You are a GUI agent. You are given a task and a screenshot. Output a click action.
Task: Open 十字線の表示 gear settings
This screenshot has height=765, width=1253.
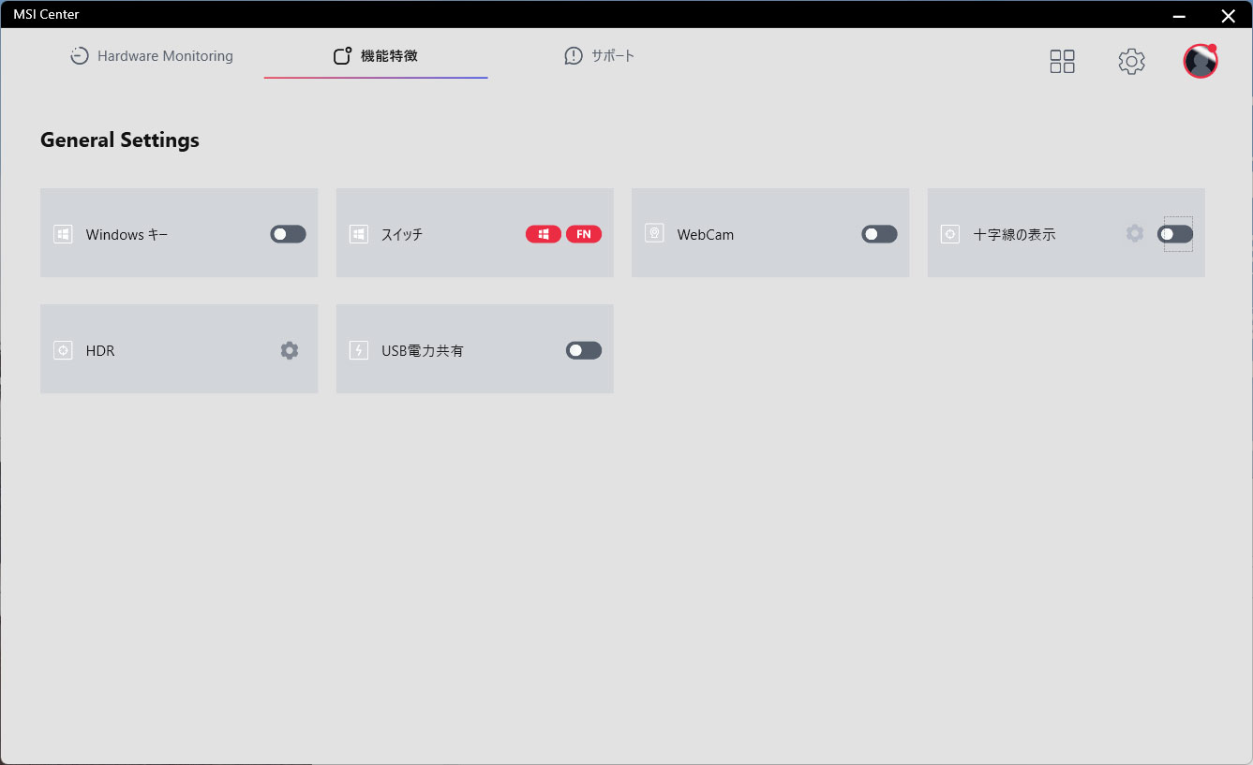tap(1135, 233)
